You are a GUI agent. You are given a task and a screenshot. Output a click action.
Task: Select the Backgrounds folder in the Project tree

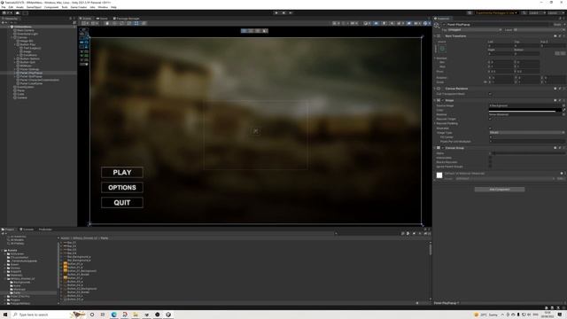pos(20,282)
